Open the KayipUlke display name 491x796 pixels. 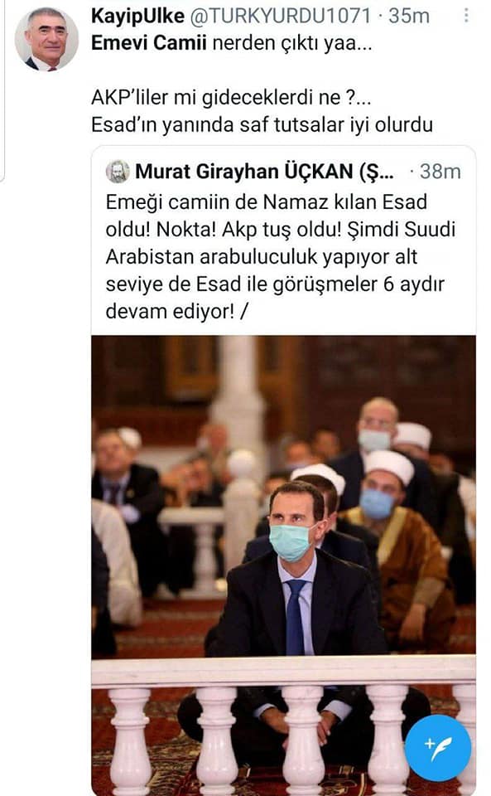click(x=137, y=16)
